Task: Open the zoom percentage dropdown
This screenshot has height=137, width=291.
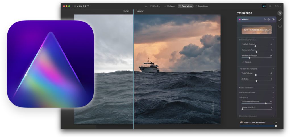Action: pos(278,6)
